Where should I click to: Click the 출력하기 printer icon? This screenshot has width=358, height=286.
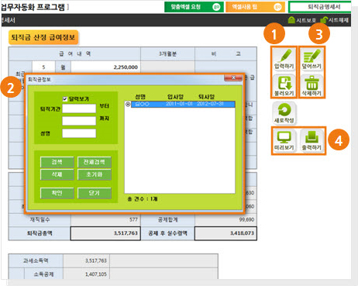[312, 140]
